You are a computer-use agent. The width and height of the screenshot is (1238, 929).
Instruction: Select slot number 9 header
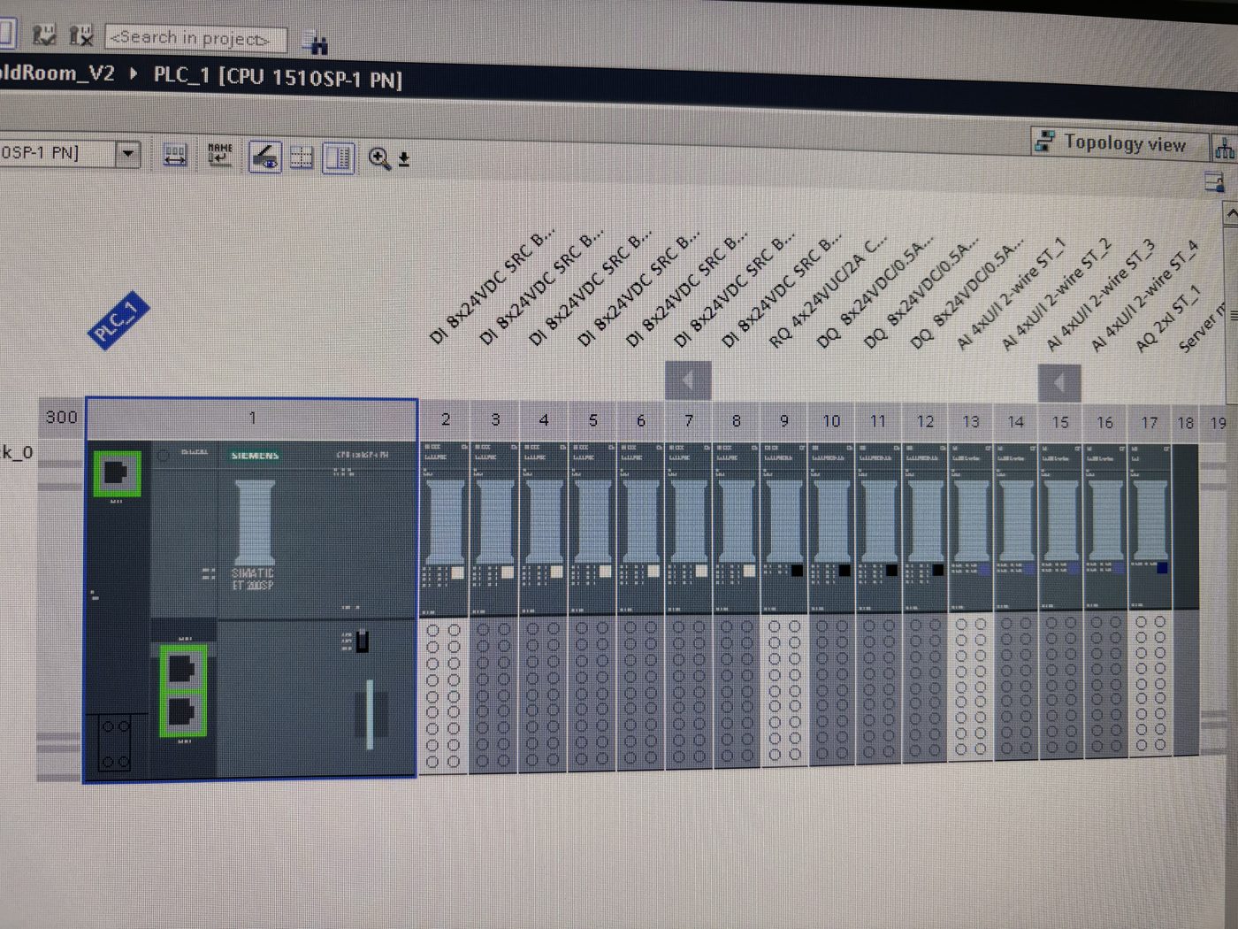point(783,421)
